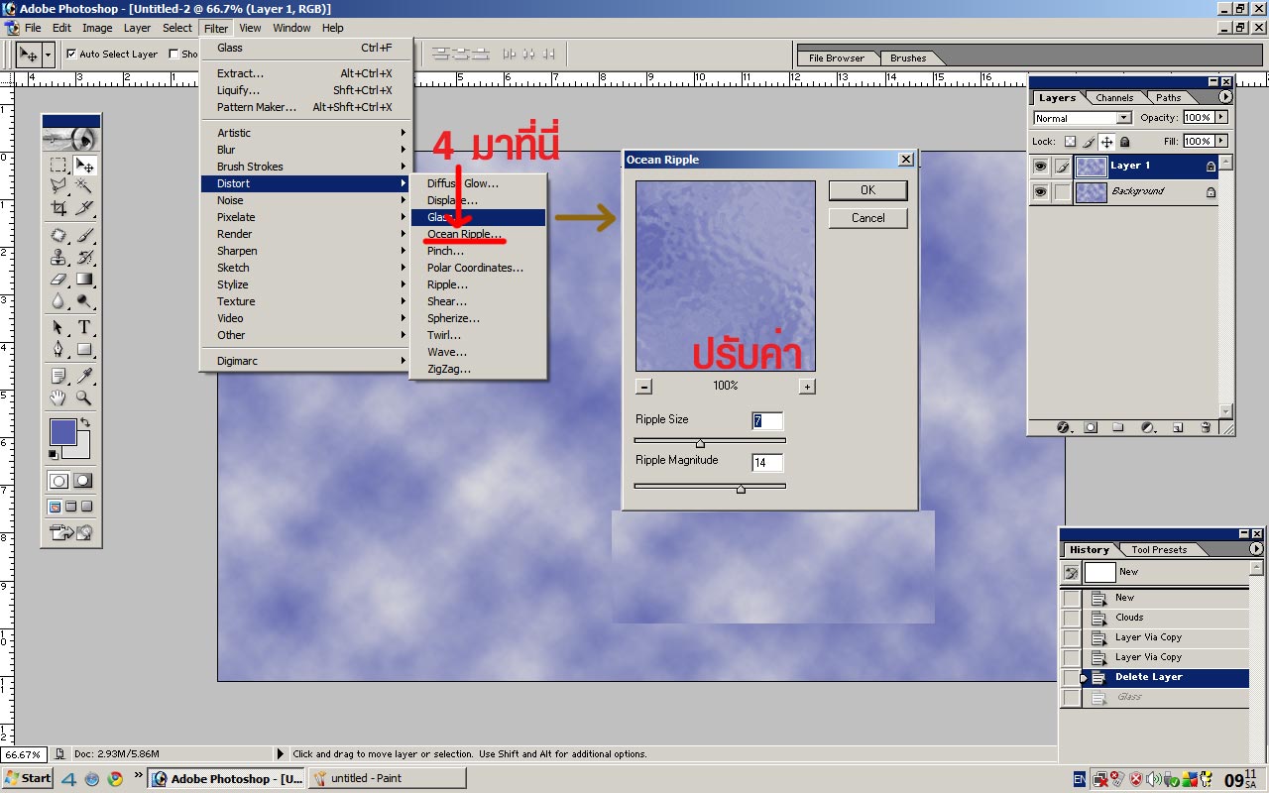Select the Blur tool
Viewport: 1269px width, 793px height.
58,301
